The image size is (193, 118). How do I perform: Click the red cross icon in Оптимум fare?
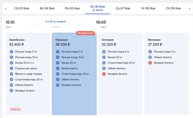click(104, 74)
